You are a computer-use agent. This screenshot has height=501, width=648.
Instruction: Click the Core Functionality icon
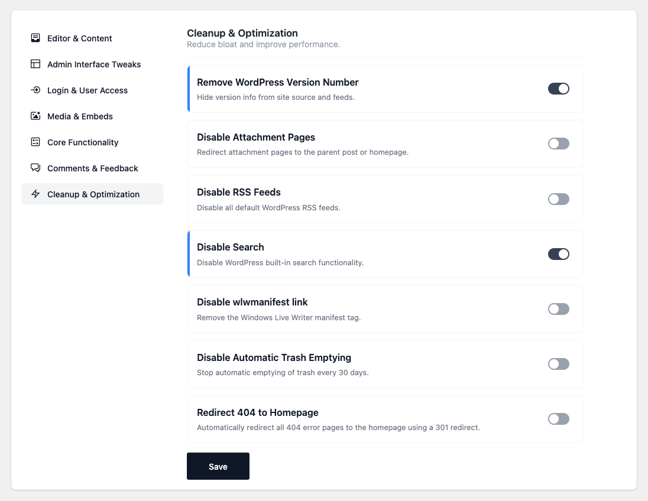35,142
